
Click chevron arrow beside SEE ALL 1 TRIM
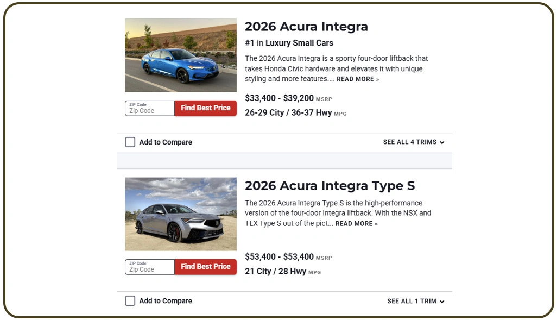click(x=442, y=301)
